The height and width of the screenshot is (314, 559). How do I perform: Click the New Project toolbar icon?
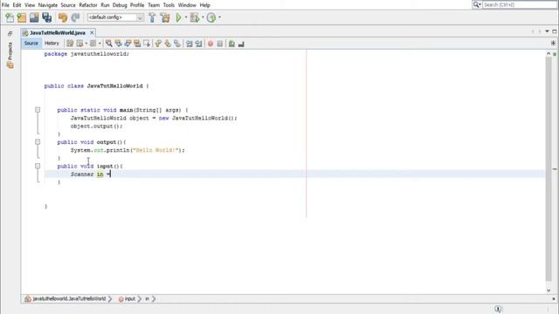(x=22, y=17)
